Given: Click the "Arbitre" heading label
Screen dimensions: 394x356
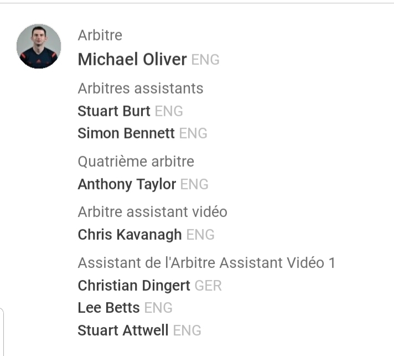Looking at the screenshot, I should [x=100, y=35].
